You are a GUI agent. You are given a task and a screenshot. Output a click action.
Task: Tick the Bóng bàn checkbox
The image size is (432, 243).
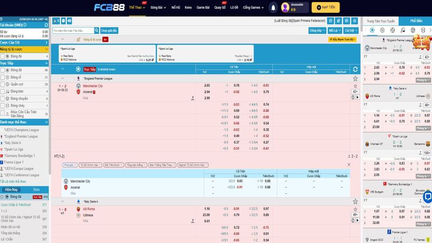tap(3, 91)
